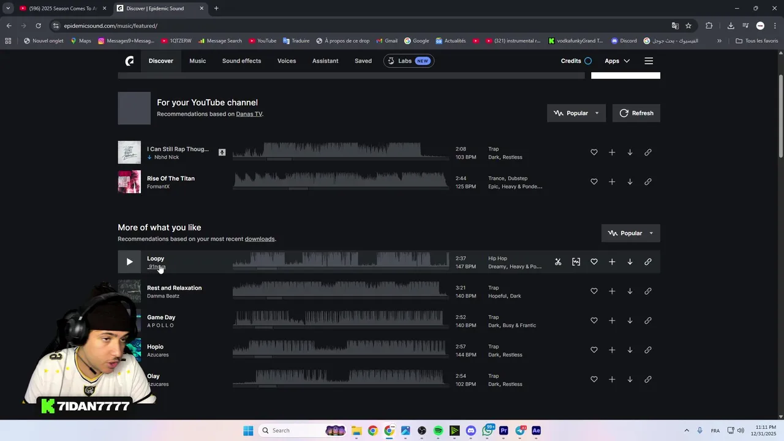Add Olay to a playlist
This screenshot has width=784, height=441.
pyautogui.click(x=612, y=380)
